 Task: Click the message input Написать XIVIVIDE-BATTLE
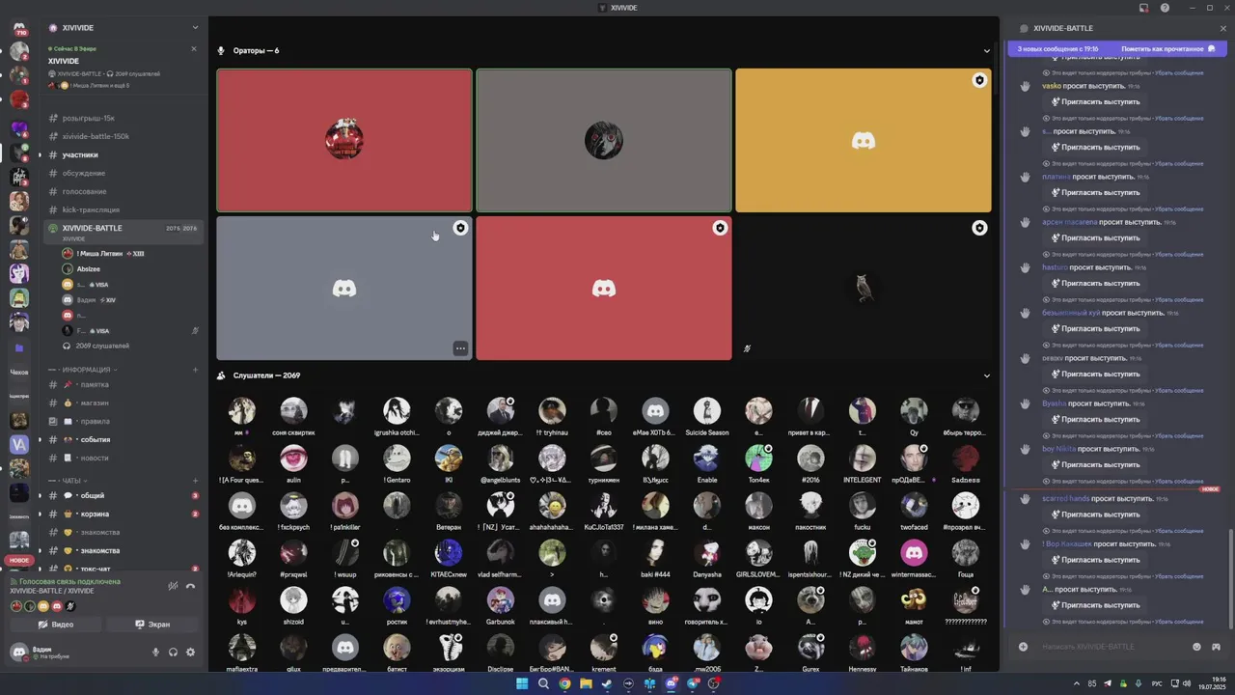(1110, 647)
